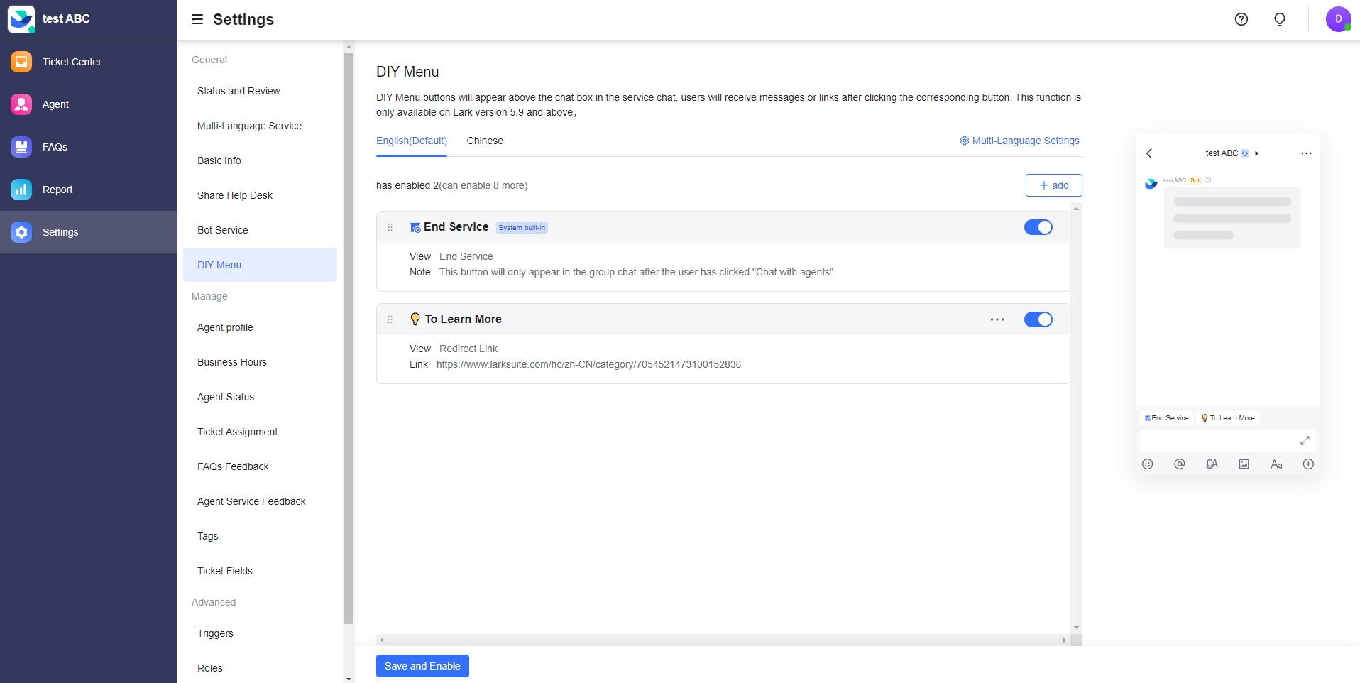
Task: Click back arrow in chat preview
Action: coord(1149,153)
